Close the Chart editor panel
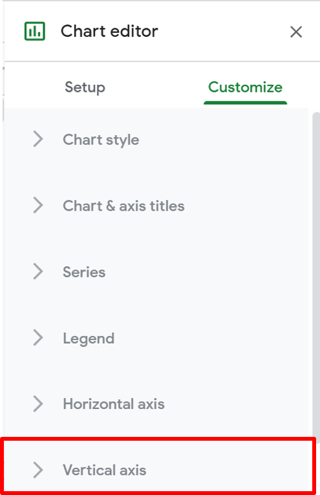Image resolution: width=320 pixels, height=495 pixels. pyautogui.click(x=296, y=32)
